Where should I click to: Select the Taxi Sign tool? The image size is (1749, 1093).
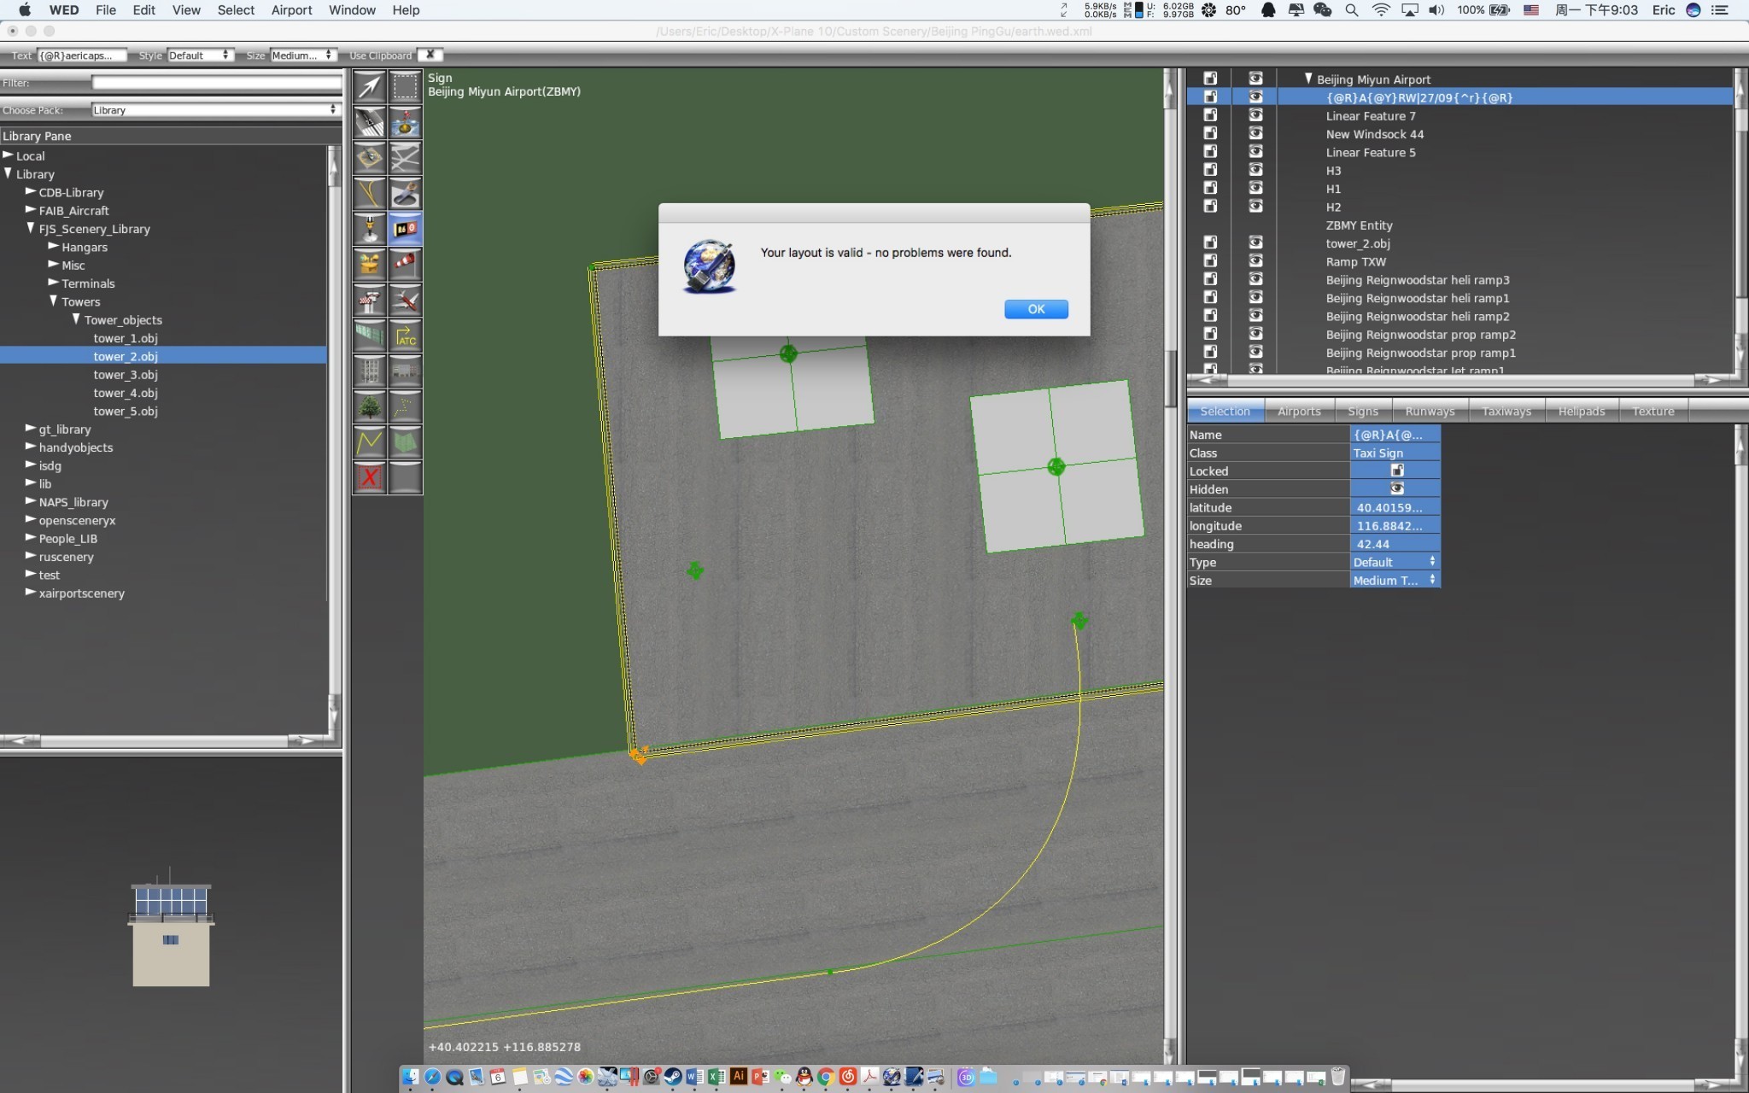405,229
